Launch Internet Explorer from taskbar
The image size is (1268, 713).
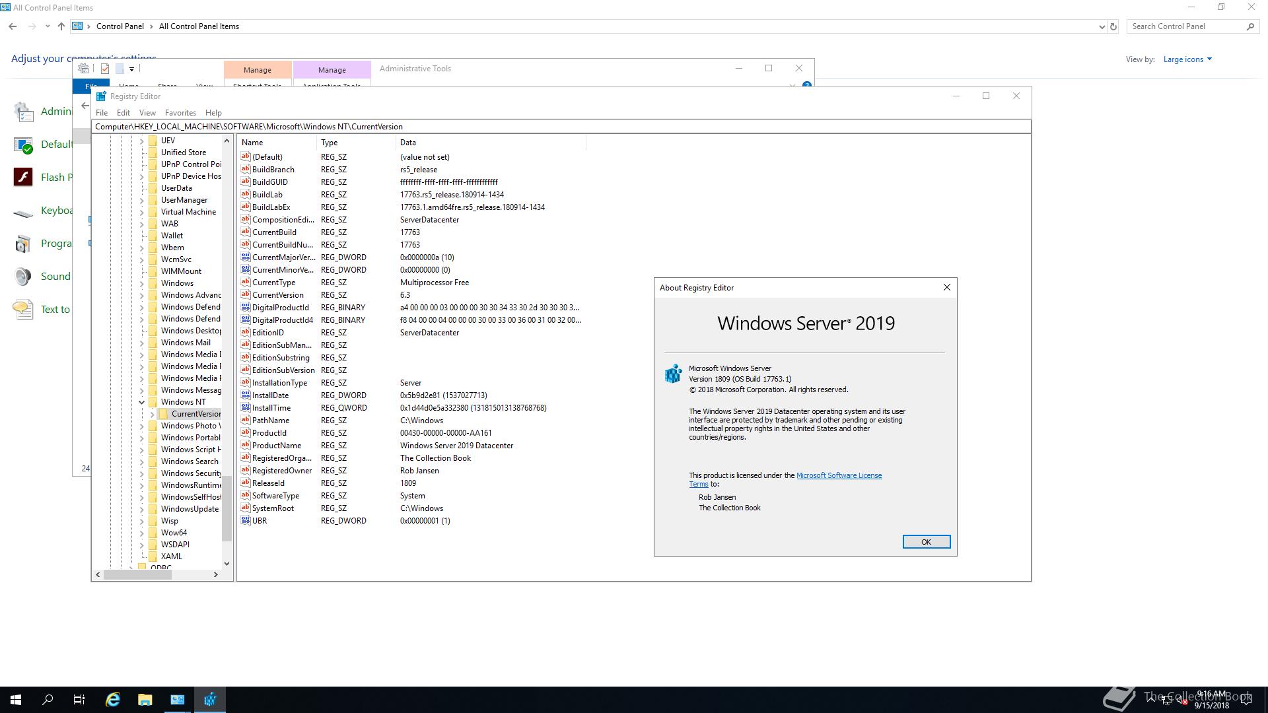[x=113, y=700]
